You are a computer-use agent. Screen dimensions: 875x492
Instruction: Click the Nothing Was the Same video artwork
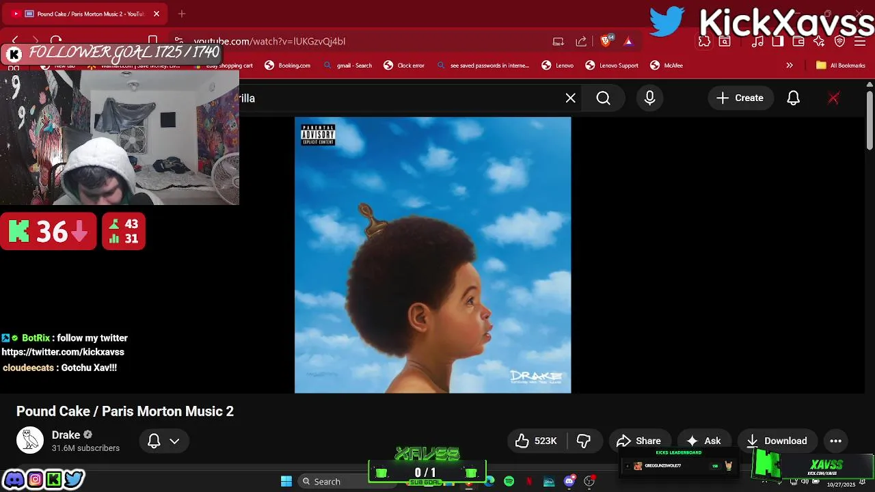[x=433, y=255]
